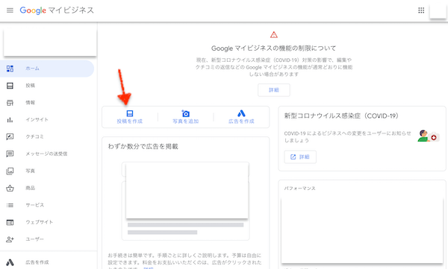The width and height of the screenshot is (448, 269).
Task: Click the 商品 basket icon
Action: click(10, 188)
